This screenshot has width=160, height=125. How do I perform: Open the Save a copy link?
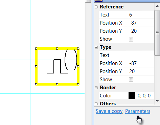(109, 111)
